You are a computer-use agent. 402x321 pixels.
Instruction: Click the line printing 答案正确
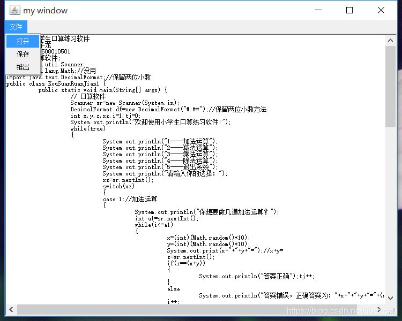(256, 276)
